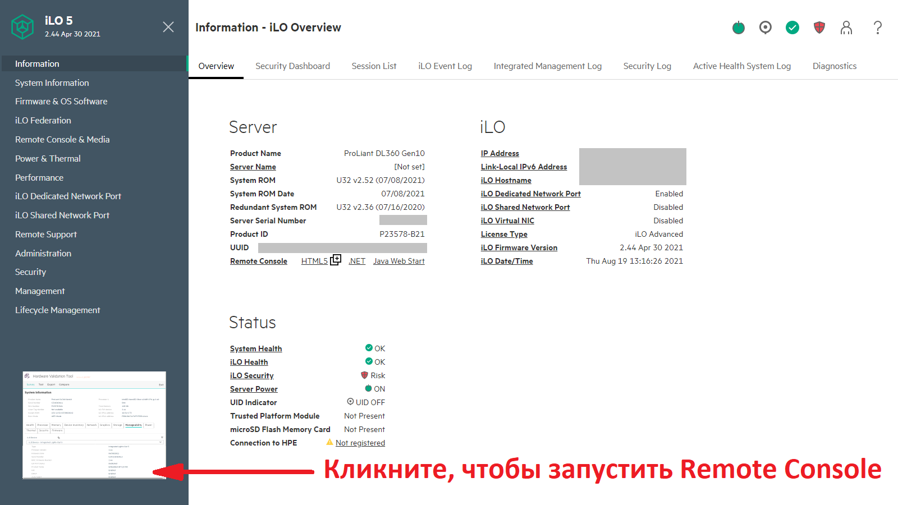Open the user account icon menu
This screenshot has height=505, width=898.
[846, 27]
